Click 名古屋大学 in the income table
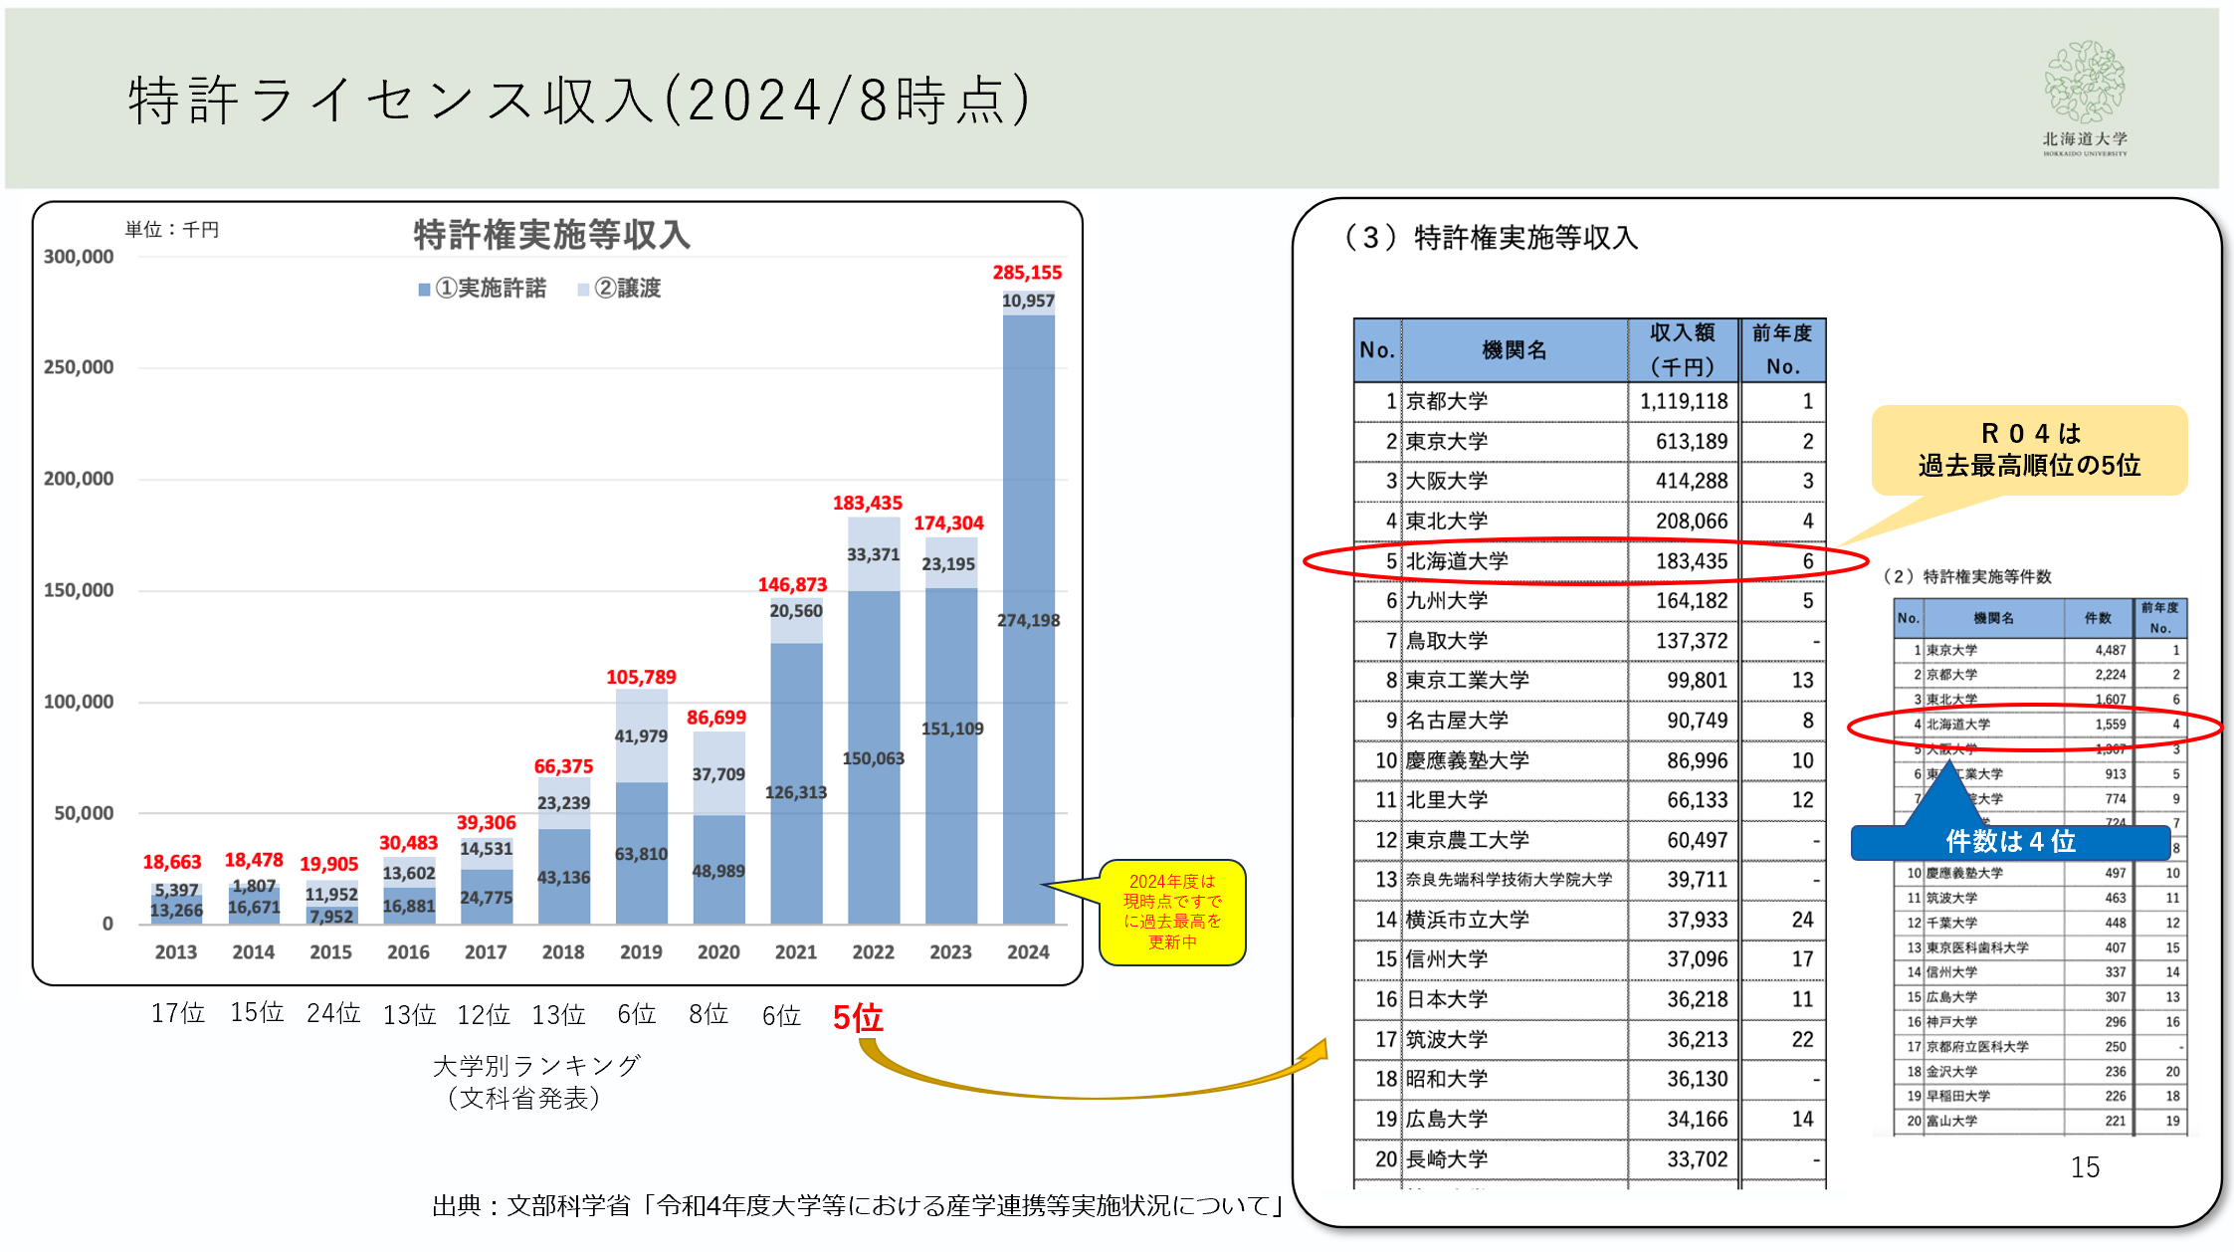Image resolution: width=2234 pixels, height=1252 pixels. click(1457, 721)
